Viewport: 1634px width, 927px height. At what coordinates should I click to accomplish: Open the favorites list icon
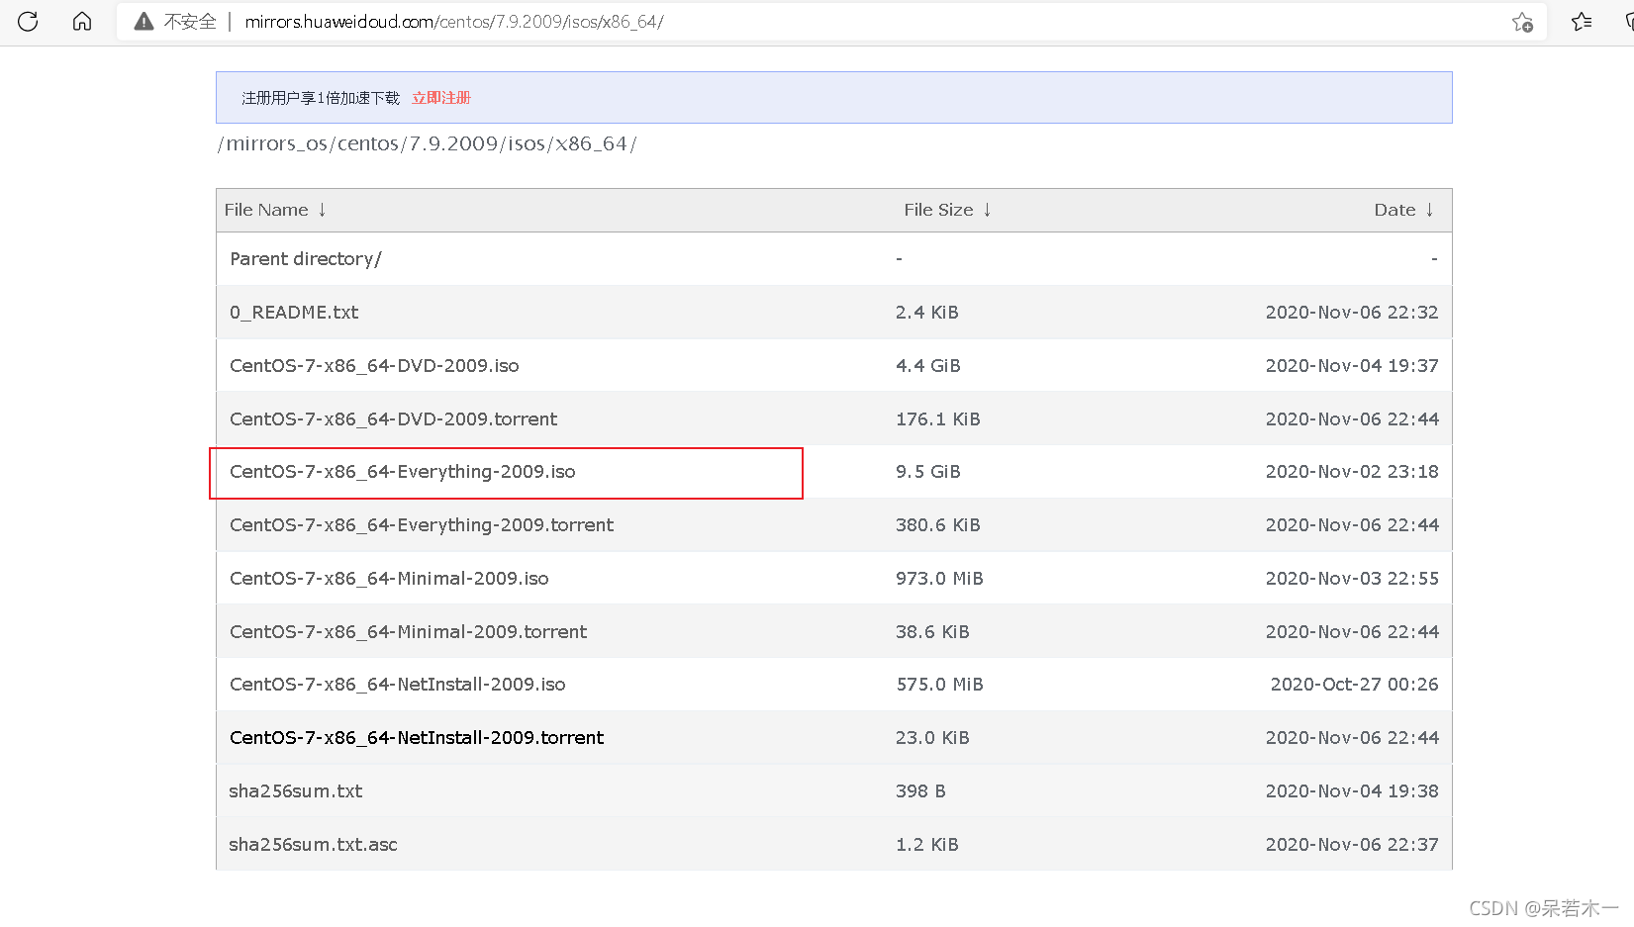tap(1582, 22)
